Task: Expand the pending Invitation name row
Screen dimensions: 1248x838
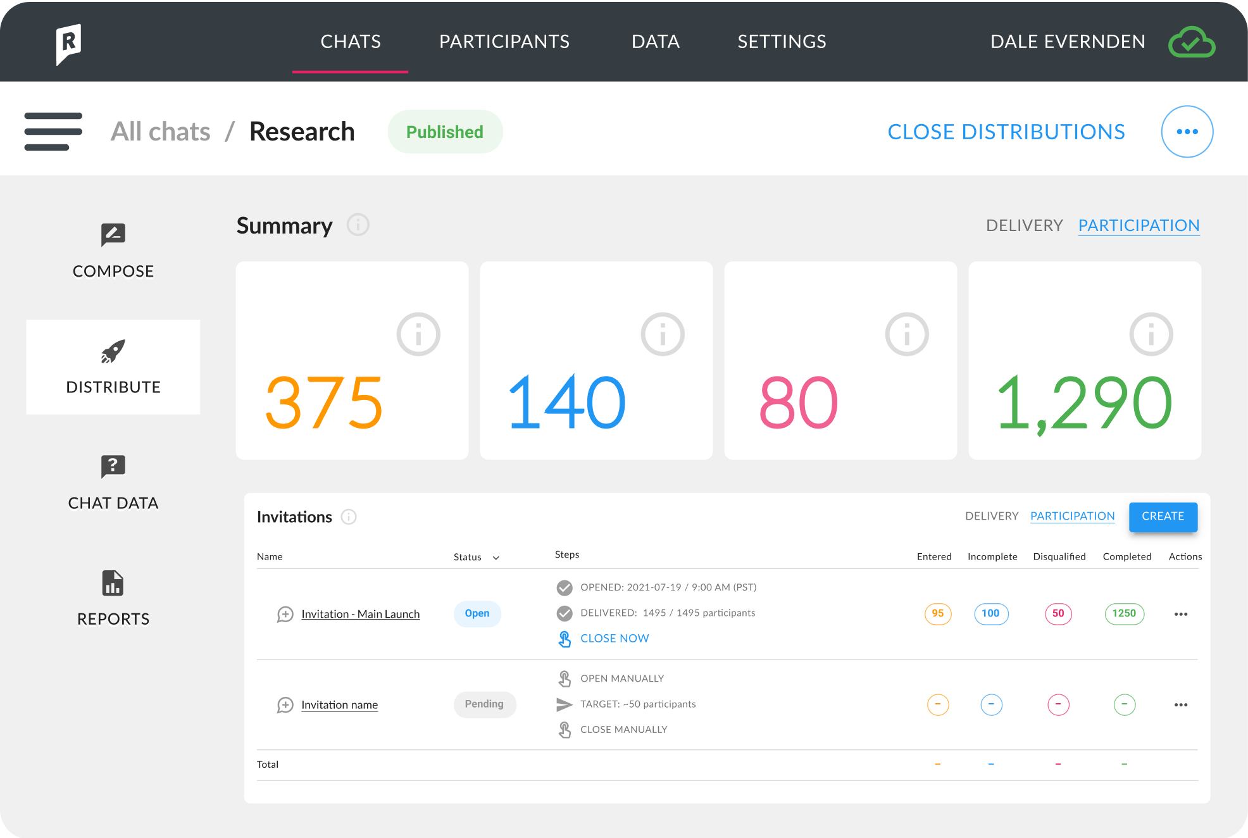Action: [285, 705]
